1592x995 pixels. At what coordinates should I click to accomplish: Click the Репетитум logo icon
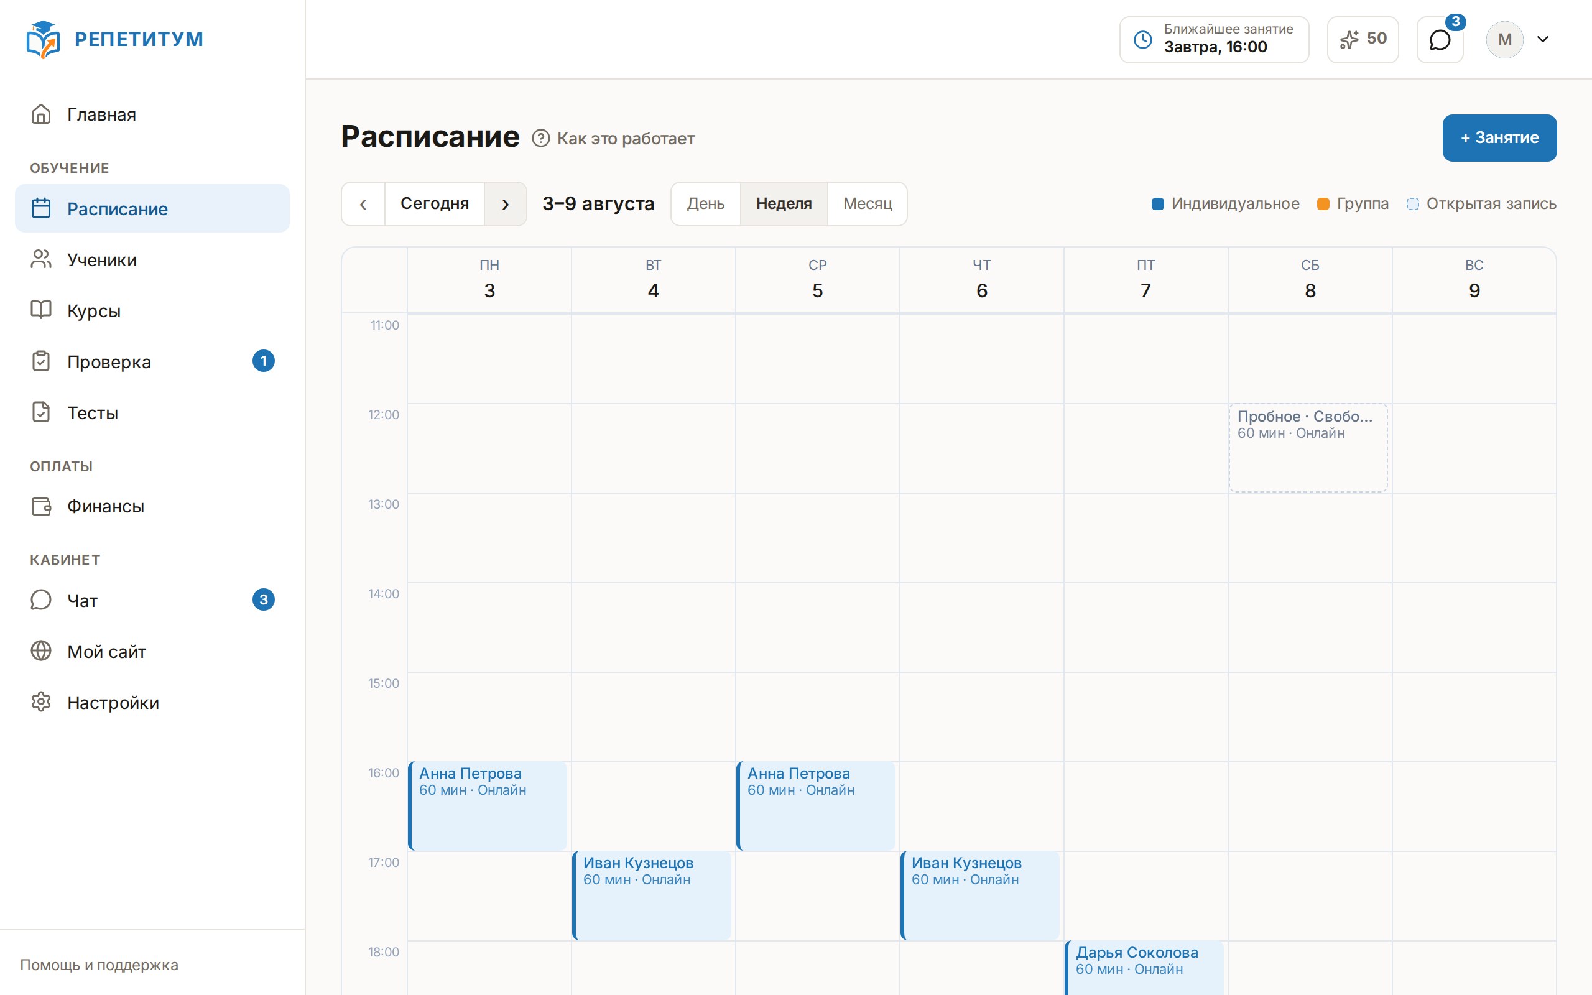click(44, 39)
